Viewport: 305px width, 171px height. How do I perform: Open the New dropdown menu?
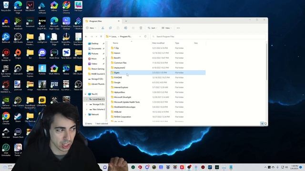(91, 28)
